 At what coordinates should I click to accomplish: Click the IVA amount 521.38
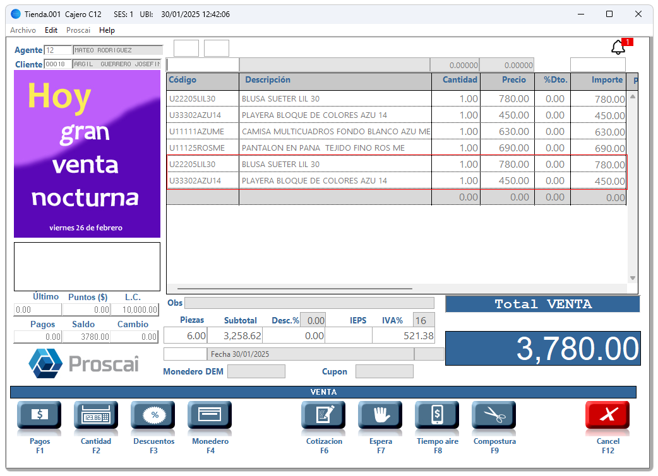pyautogui.click(x=404, y=336)
